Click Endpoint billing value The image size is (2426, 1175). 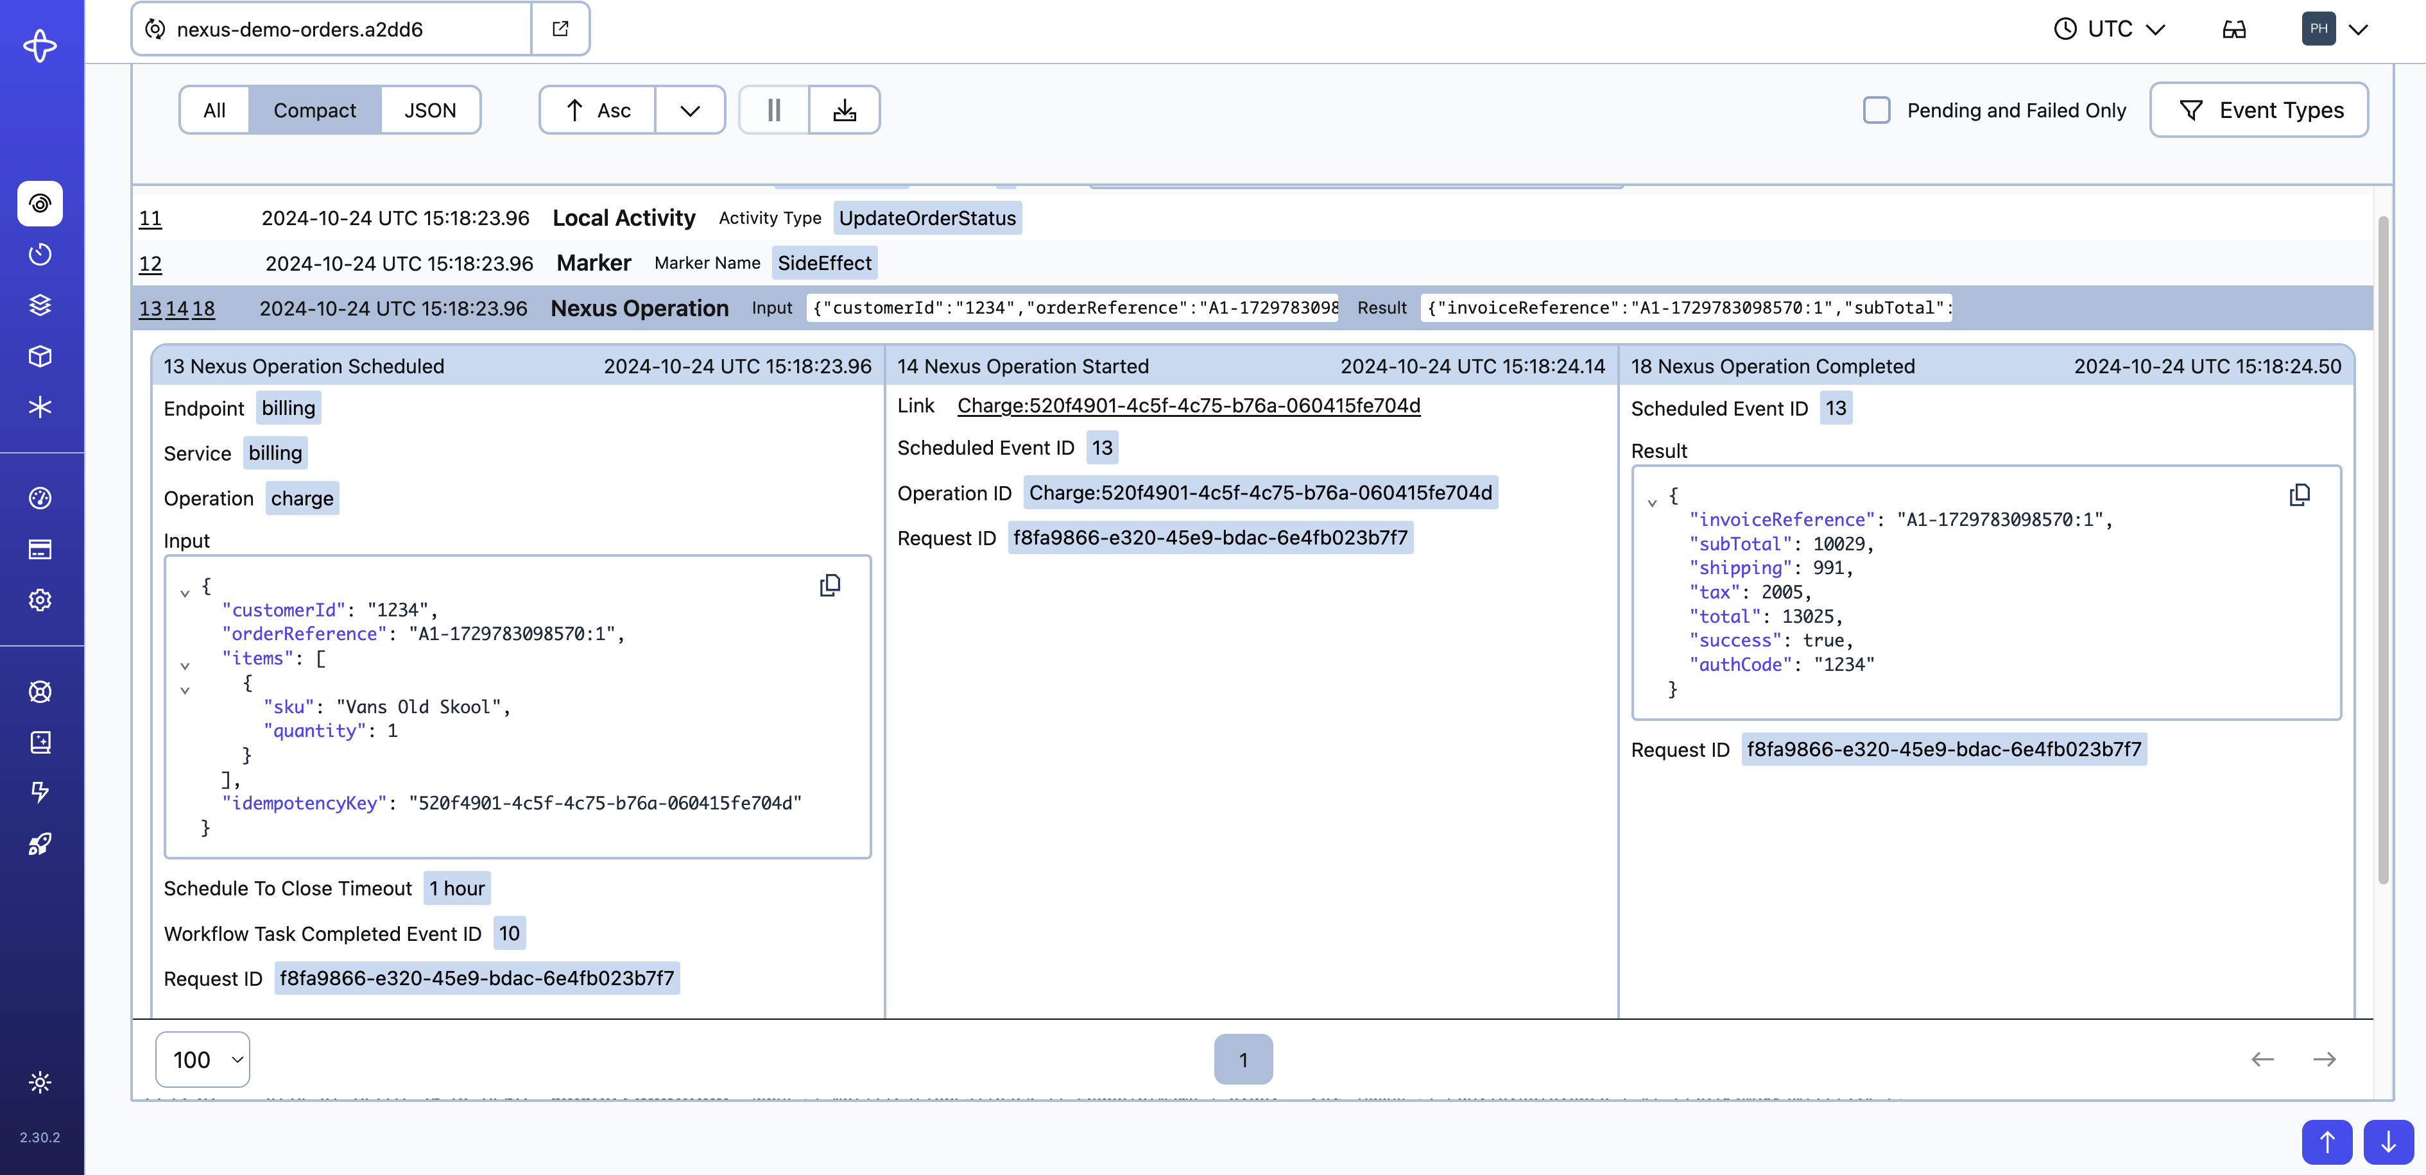click(288, 408)
